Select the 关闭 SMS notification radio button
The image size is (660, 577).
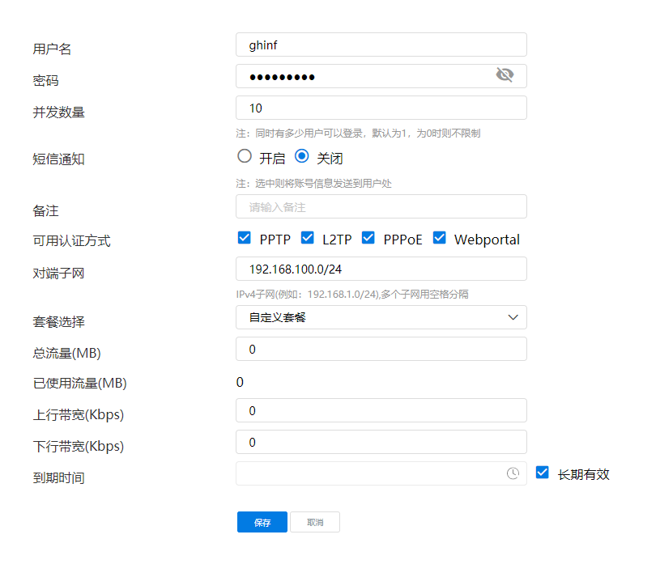tap(302, 157)
